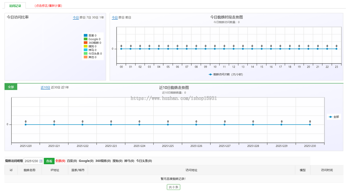Click the hour 18 data point on hourly chart
Image resolution: width=348 pixels, height=196 pixels.
click(x=290, y=49)
